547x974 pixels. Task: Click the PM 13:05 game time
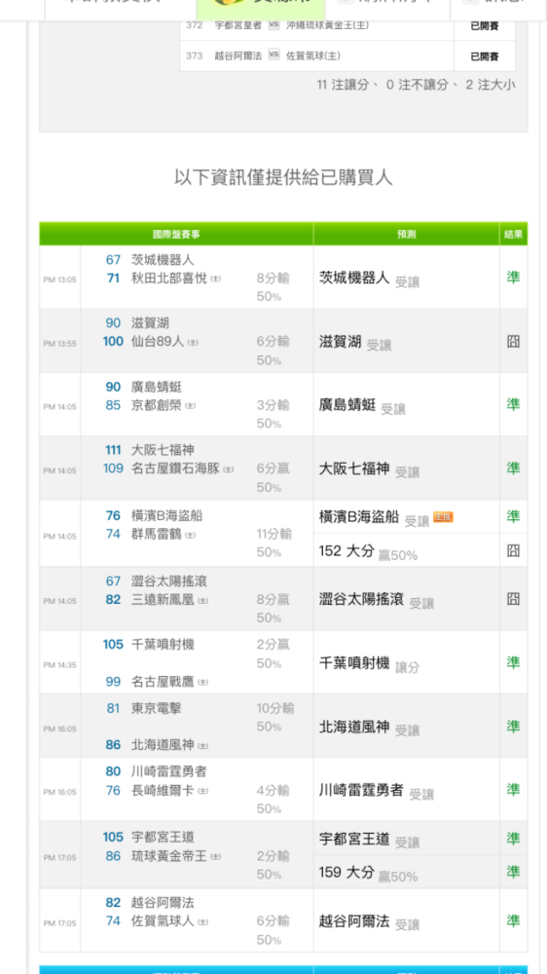[59, 281]
